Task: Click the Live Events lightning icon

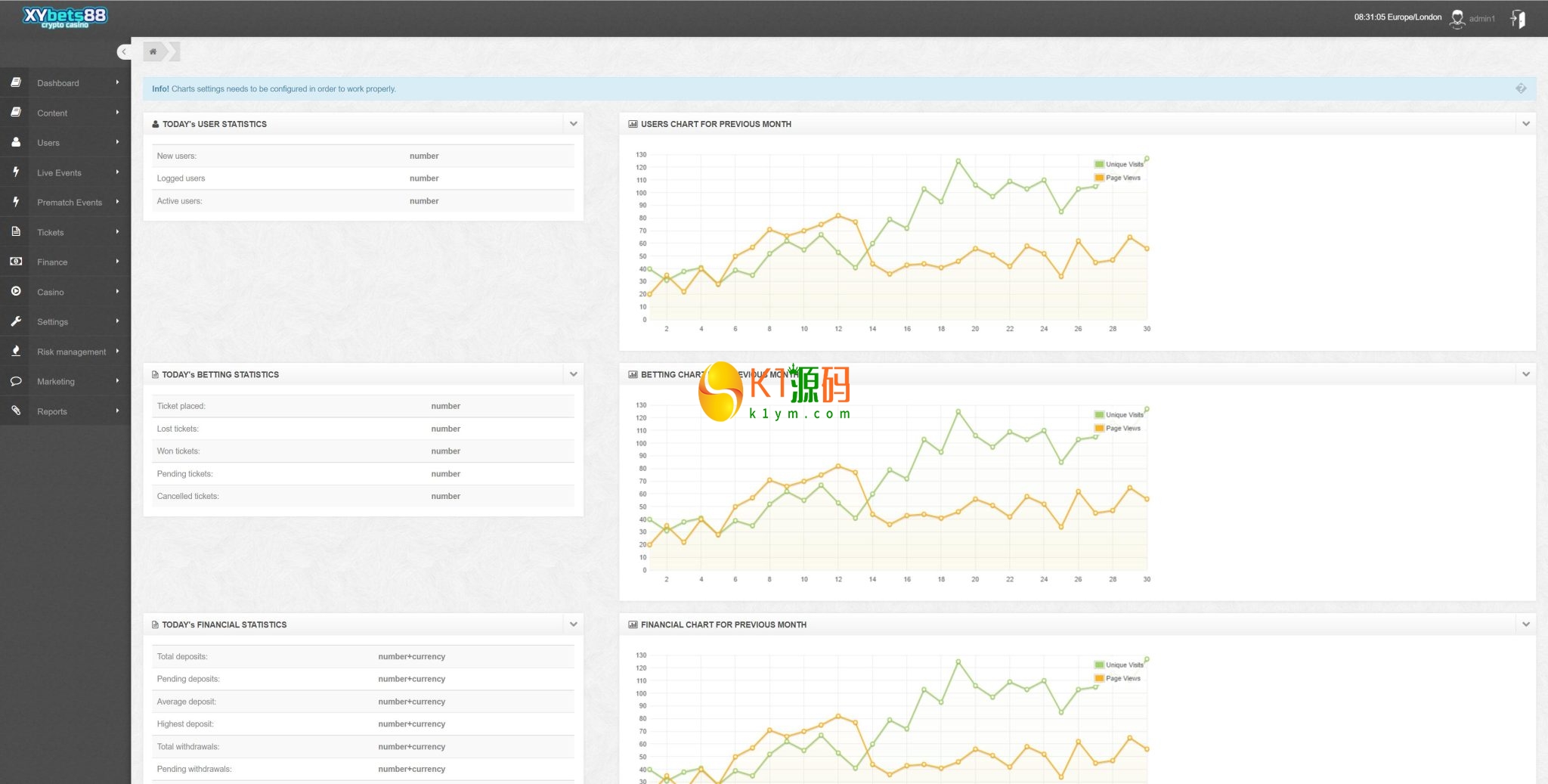Action: (16, 172)
